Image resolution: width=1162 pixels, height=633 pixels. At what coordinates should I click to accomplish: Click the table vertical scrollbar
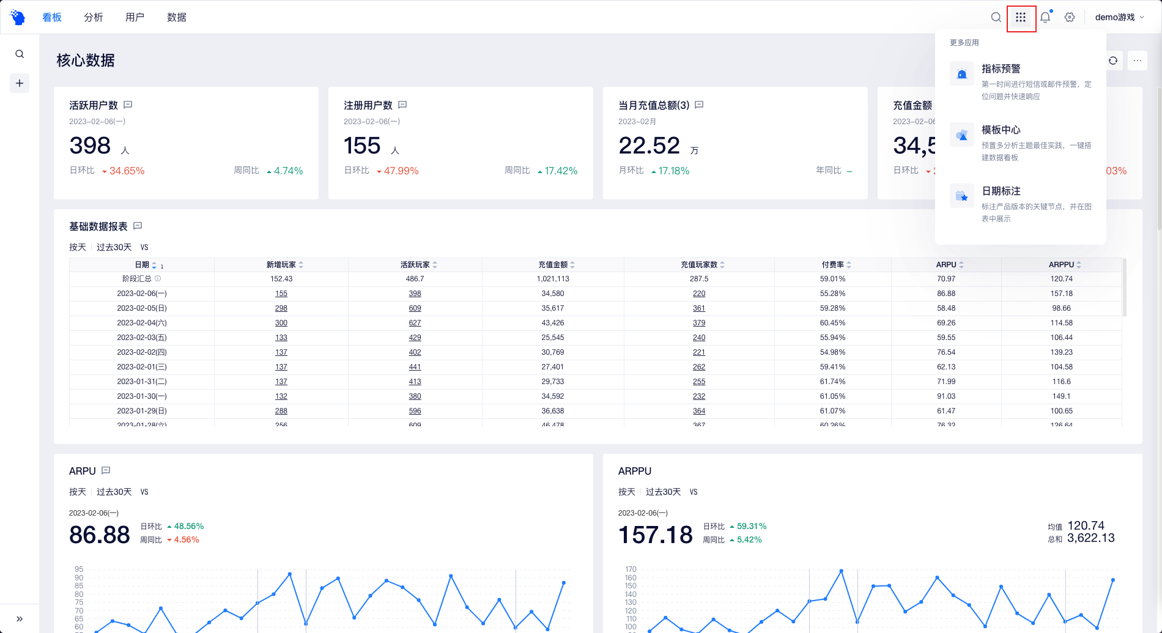pos(1125,287)
